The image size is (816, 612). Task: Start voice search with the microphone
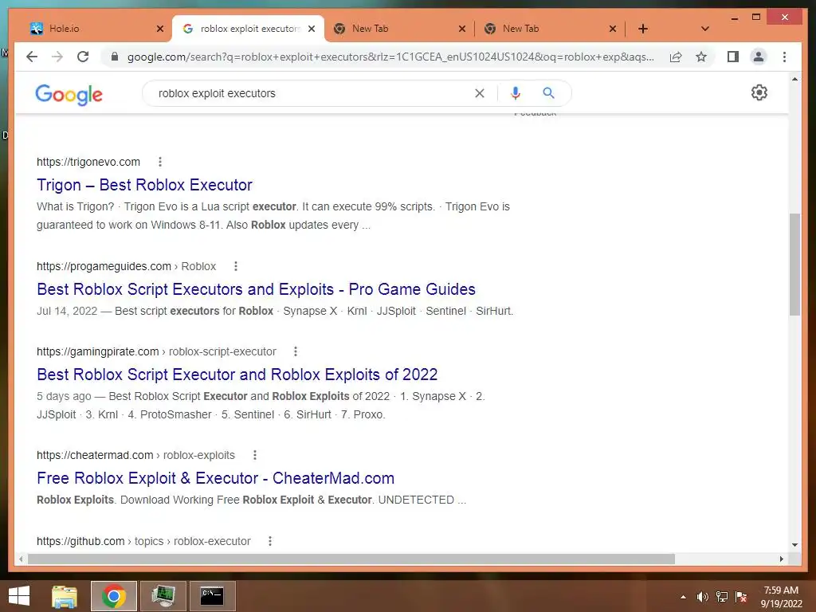(516, 93)
